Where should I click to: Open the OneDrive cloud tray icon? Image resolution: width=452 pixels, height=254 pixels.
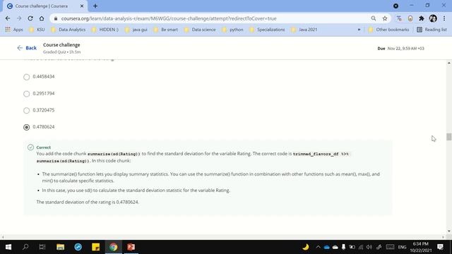pyautogui.click(x=326, y=247)
